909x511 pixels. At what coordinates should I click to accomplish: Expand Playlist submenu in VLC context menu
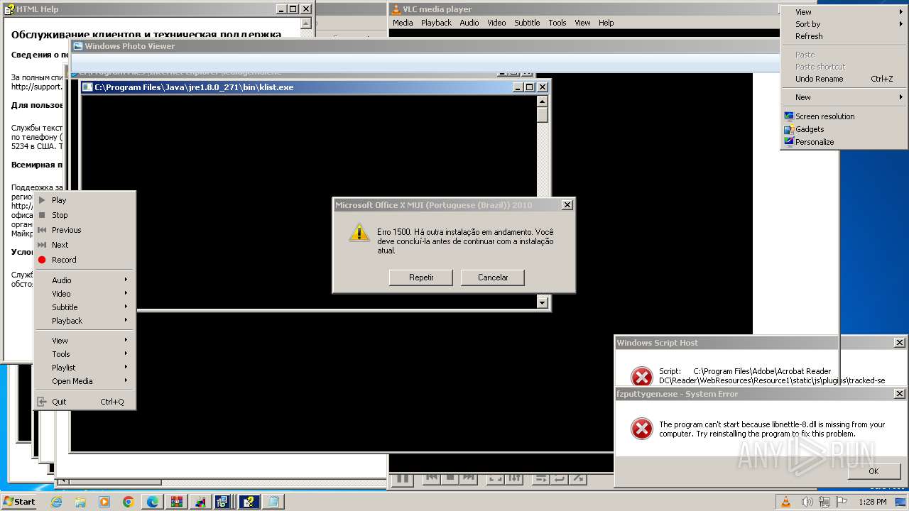[85, 368]
